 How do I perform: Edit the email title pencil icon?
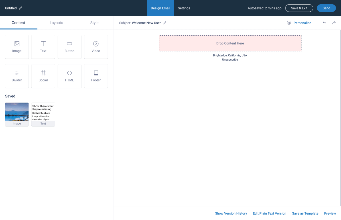tap(21, 8)
